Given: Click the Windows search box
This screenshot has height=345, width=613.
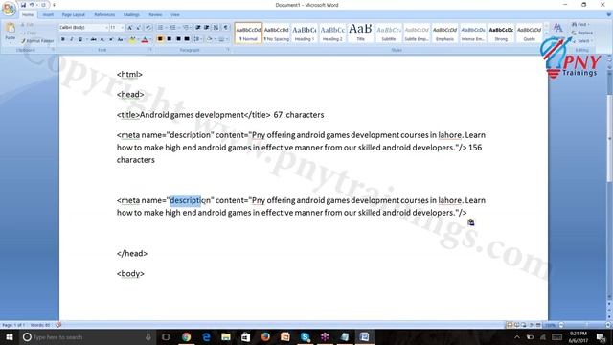Looking at the screenshot, I should (x=87, y=336).
